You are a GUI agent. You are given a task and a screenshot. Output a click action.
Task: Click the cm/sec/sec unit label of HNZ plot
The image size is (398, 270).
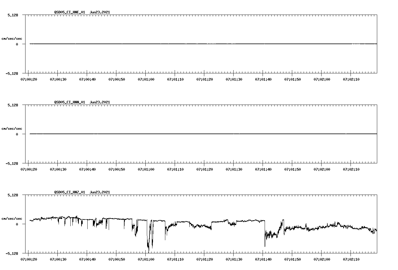click(x=12, y=219)
